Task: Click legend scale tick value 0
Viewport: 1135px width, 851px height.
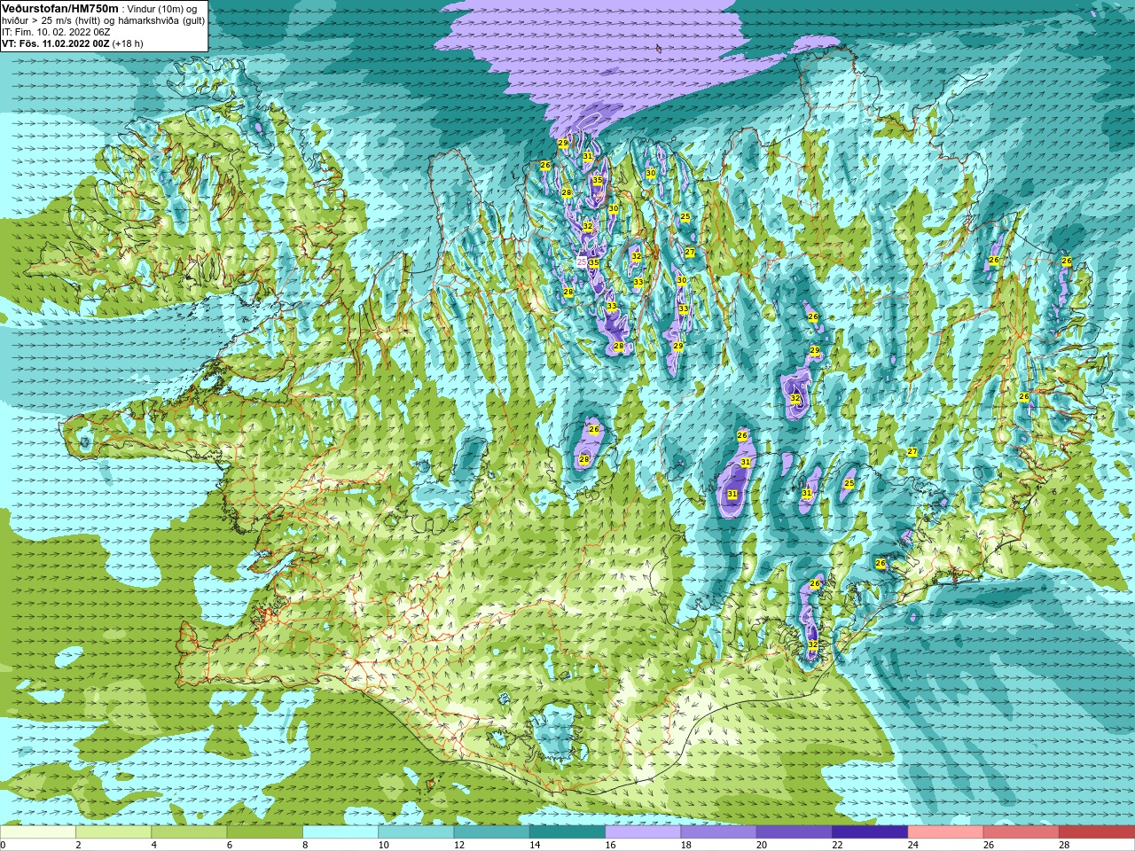Action: 3,846
